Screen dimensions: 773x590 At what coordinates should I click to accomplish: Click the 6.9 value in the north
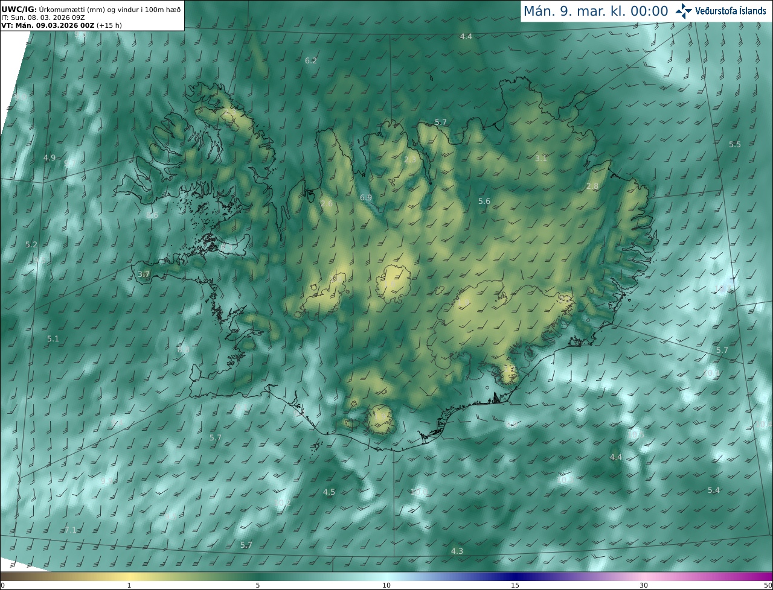click(x=366, y=198)
